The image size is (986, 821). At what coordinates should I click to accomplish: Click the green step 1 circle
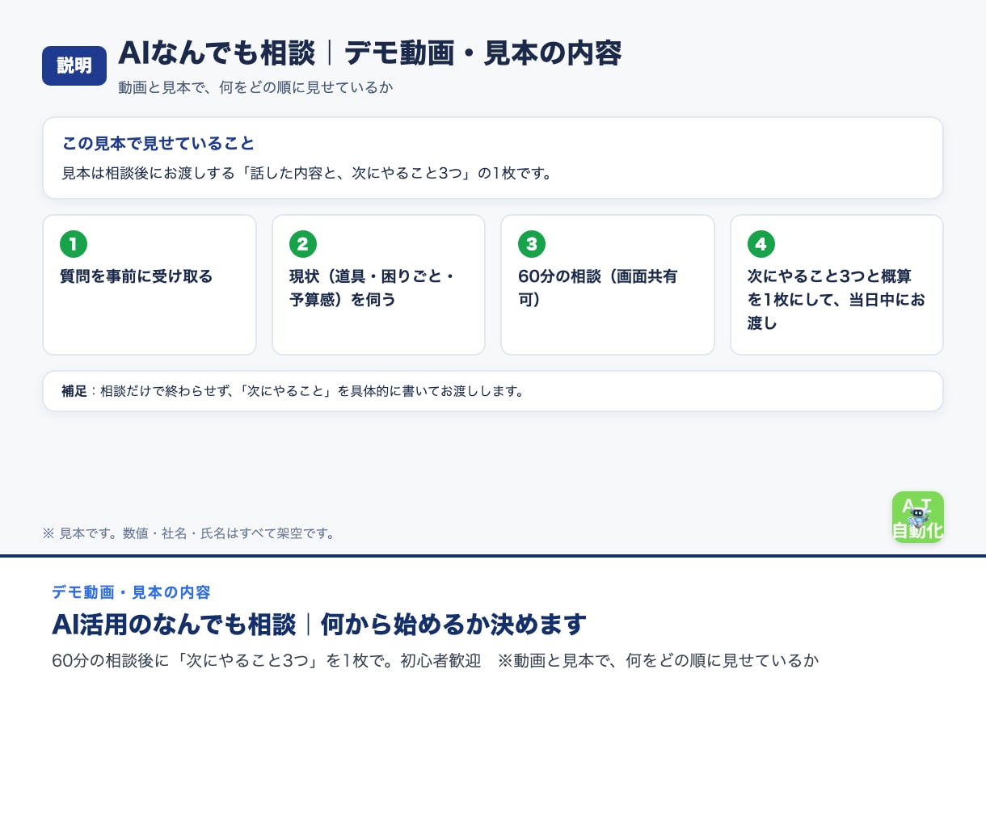(74, 244)
